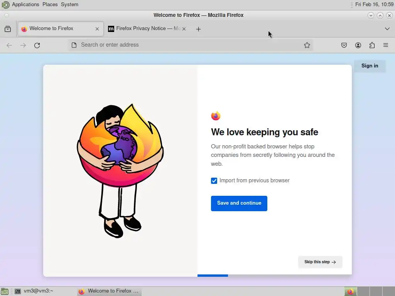Focus the Search or enter address field

(x=191, y=45)
